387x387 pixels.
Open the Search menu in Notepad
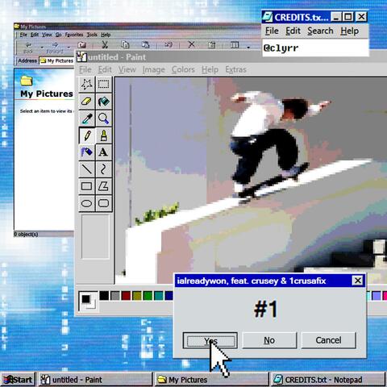[320, 31]
